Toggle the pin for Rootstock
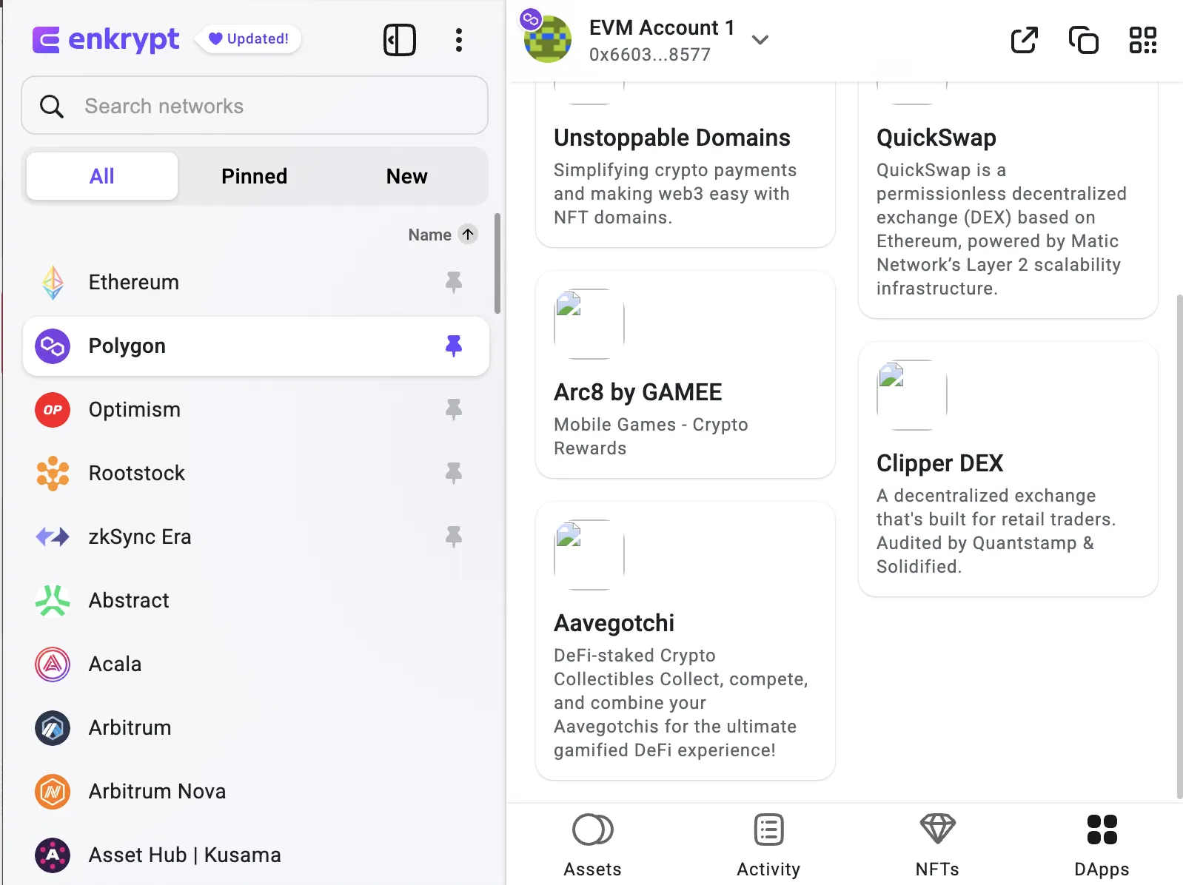1183x885 pixels. pos(454,473)
